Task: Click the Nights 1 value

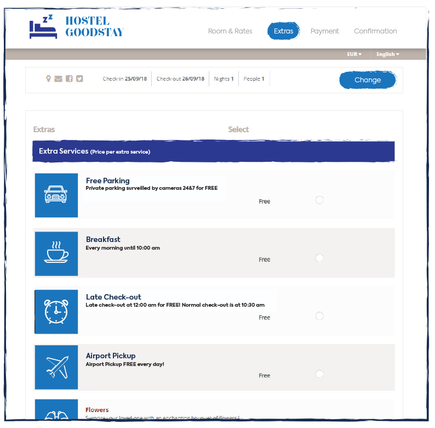Action: 224,78
